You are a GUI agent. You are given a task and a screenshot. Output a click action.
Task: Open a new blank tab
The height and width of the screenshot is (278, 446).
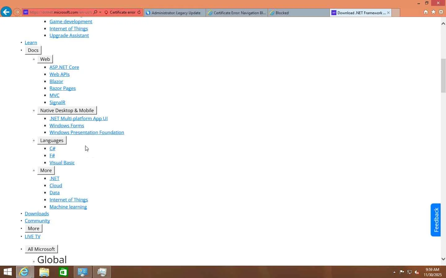pyautogui.click(x=396, y=13)
